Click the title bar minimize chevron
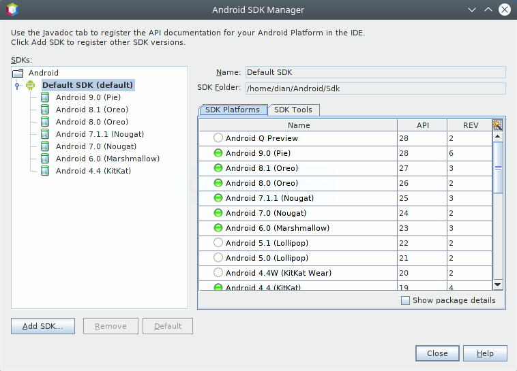This screenshot has height=371, width=517. pos(472,10)
